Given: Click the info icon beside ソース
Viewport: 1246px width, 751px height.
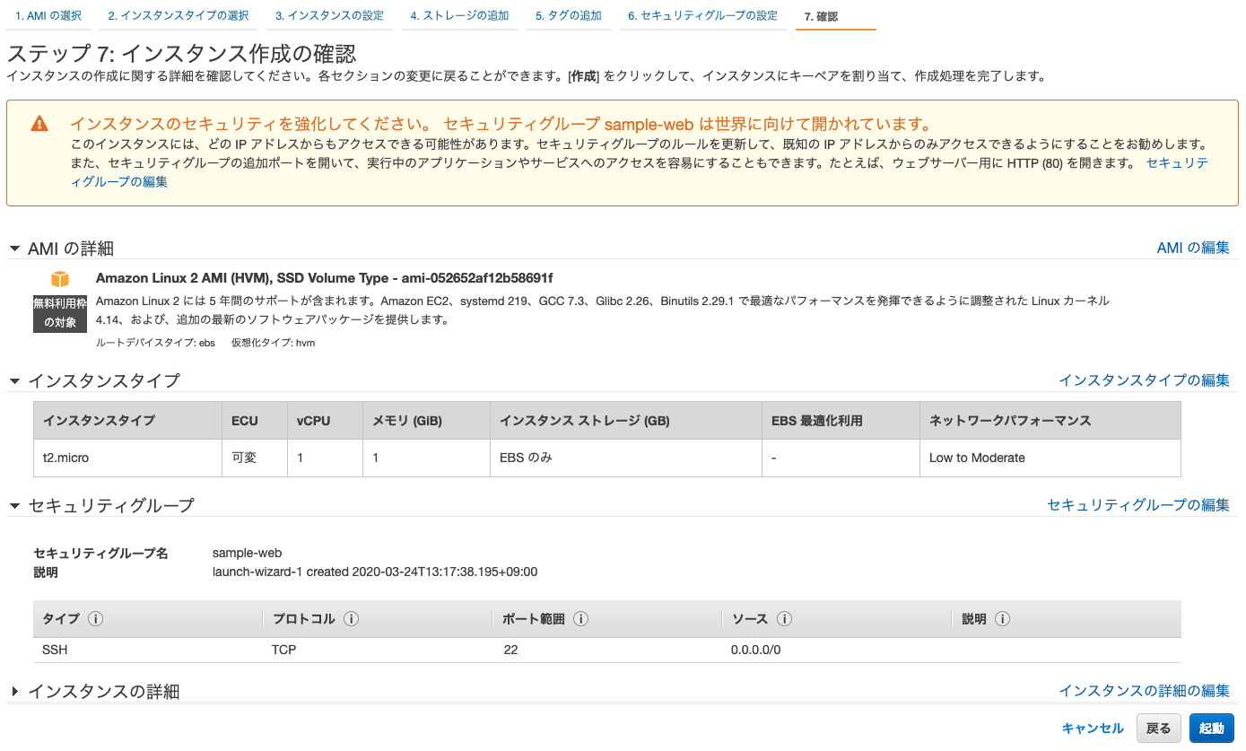Looking at the screenshot, I should pos(784,619).
